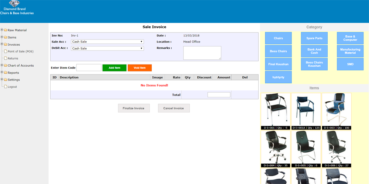Go to Returns in sidebar
369x184 pixels.
13,58
